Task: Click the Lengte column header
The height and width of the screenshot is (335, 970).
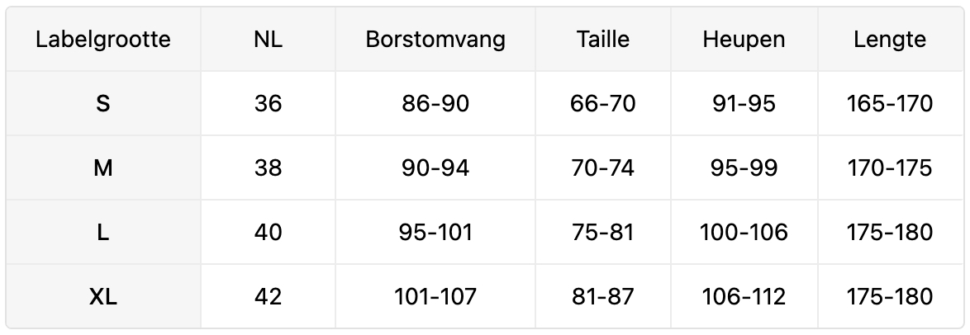Action: coord(890,40)
